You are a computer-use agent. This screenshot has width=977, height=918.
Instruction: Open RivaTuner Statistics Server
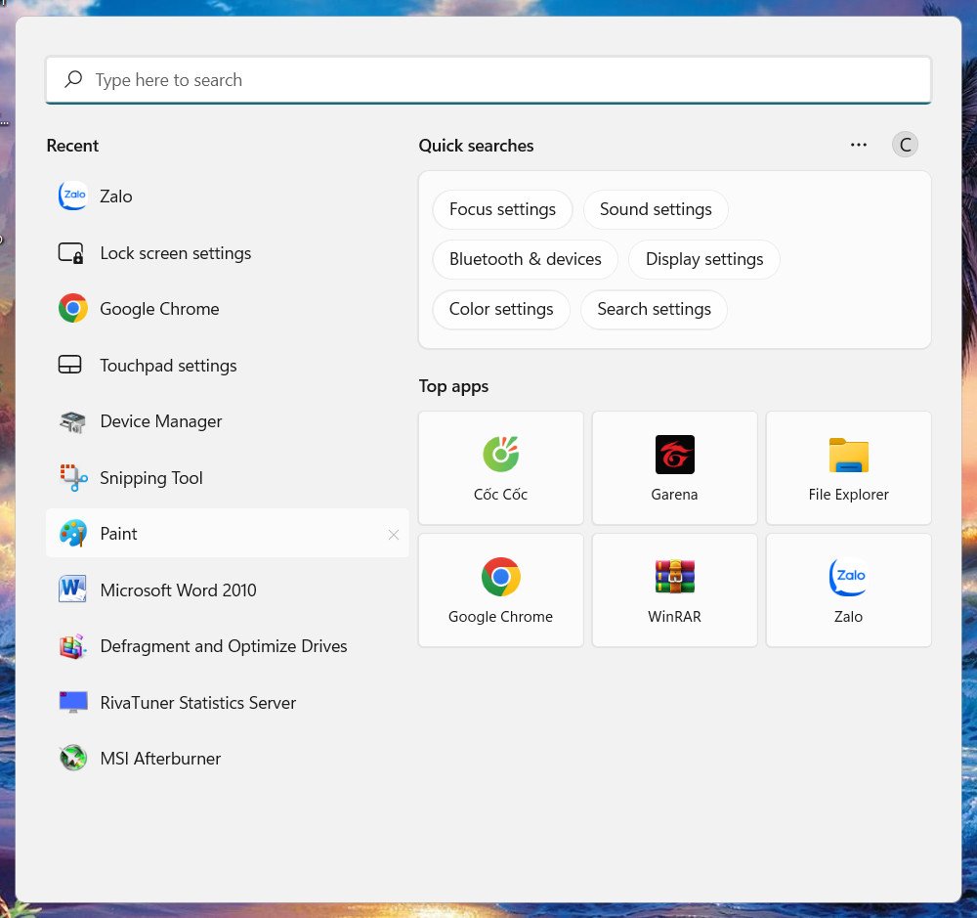[x=197, y=703]
